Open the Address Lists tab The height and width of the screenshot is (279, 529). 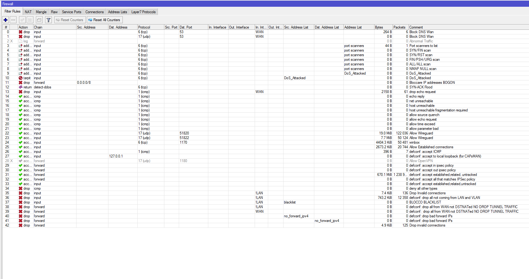118,12
